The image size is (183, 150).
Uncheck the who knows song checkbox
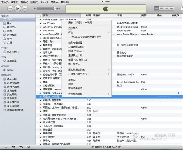coord(40,30)
